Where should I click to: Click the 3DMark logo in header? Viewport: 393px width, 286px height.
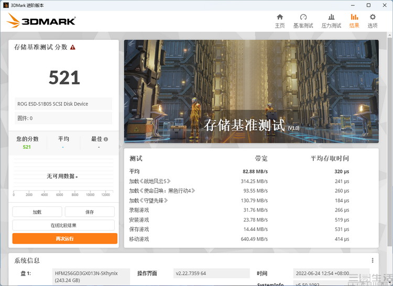[x=41, y=20]
